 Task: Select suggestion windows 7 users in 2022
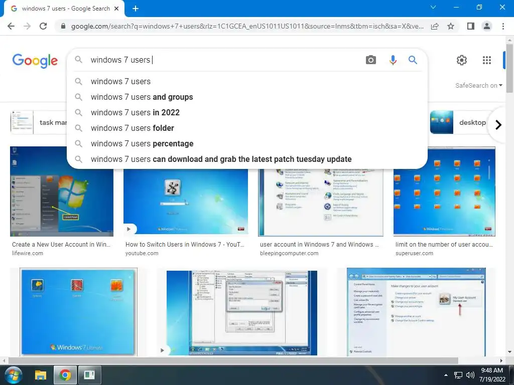[247, 113]
